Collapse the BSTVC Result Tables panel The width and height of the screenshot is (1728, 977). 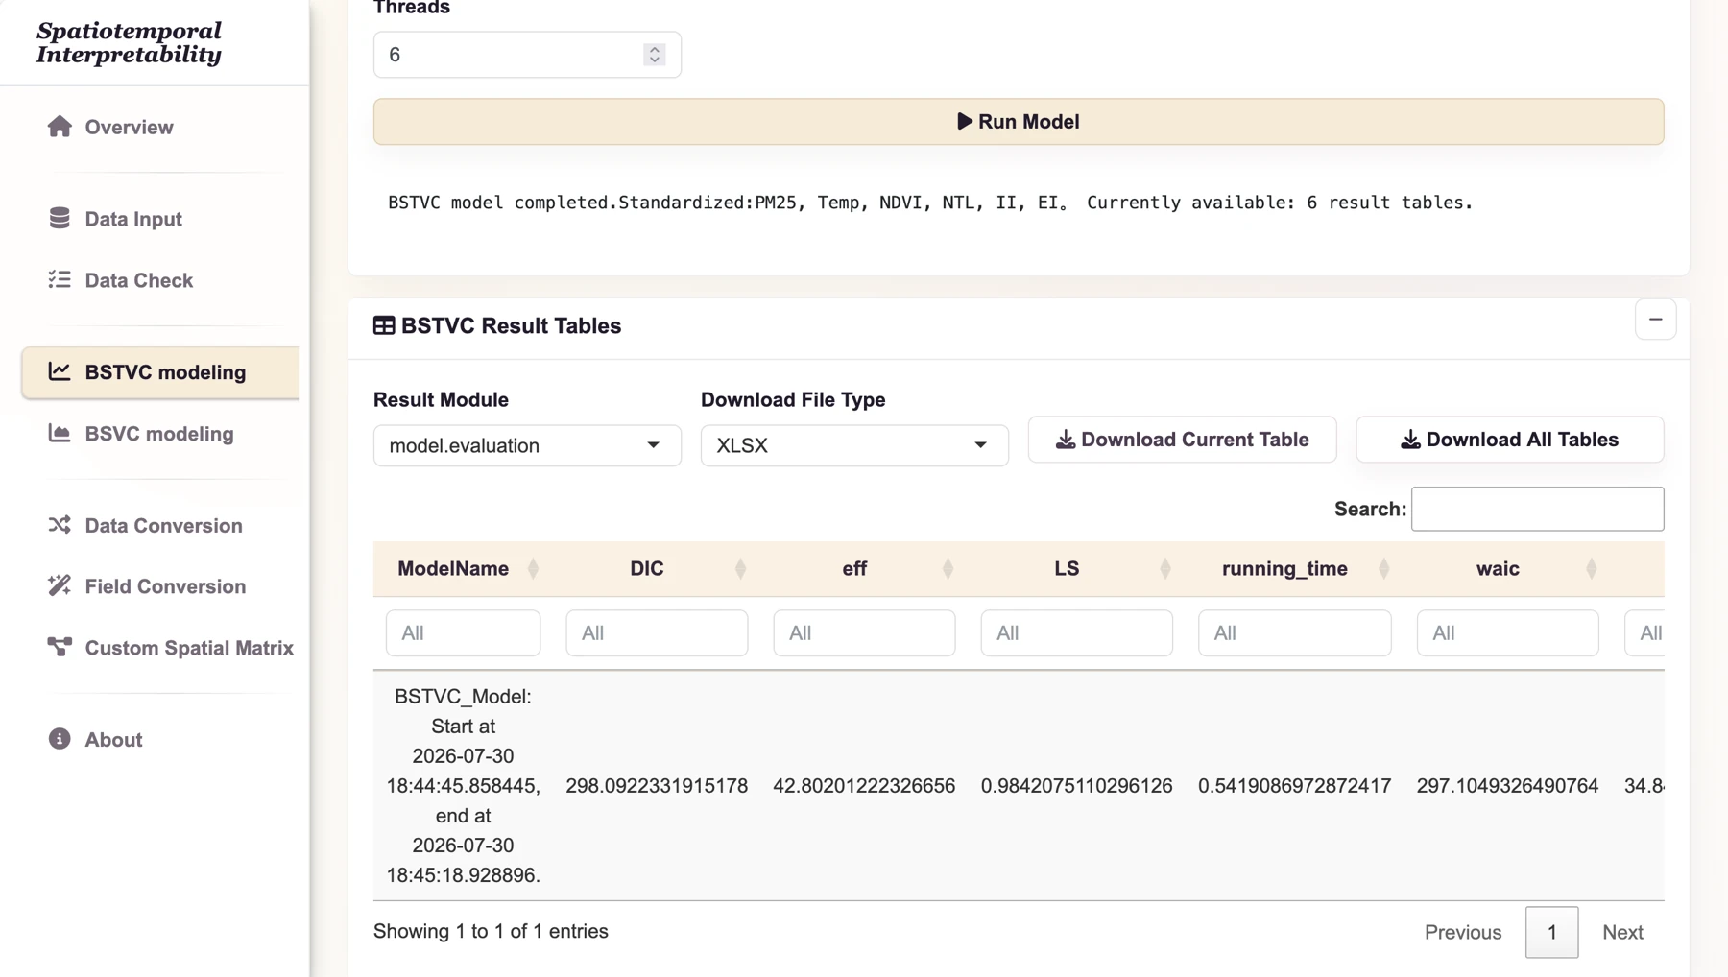pos(1656,320)
